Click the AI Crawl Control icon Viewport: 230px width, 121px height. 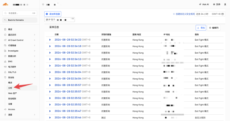pyautogui.click(x=5, y=40)
